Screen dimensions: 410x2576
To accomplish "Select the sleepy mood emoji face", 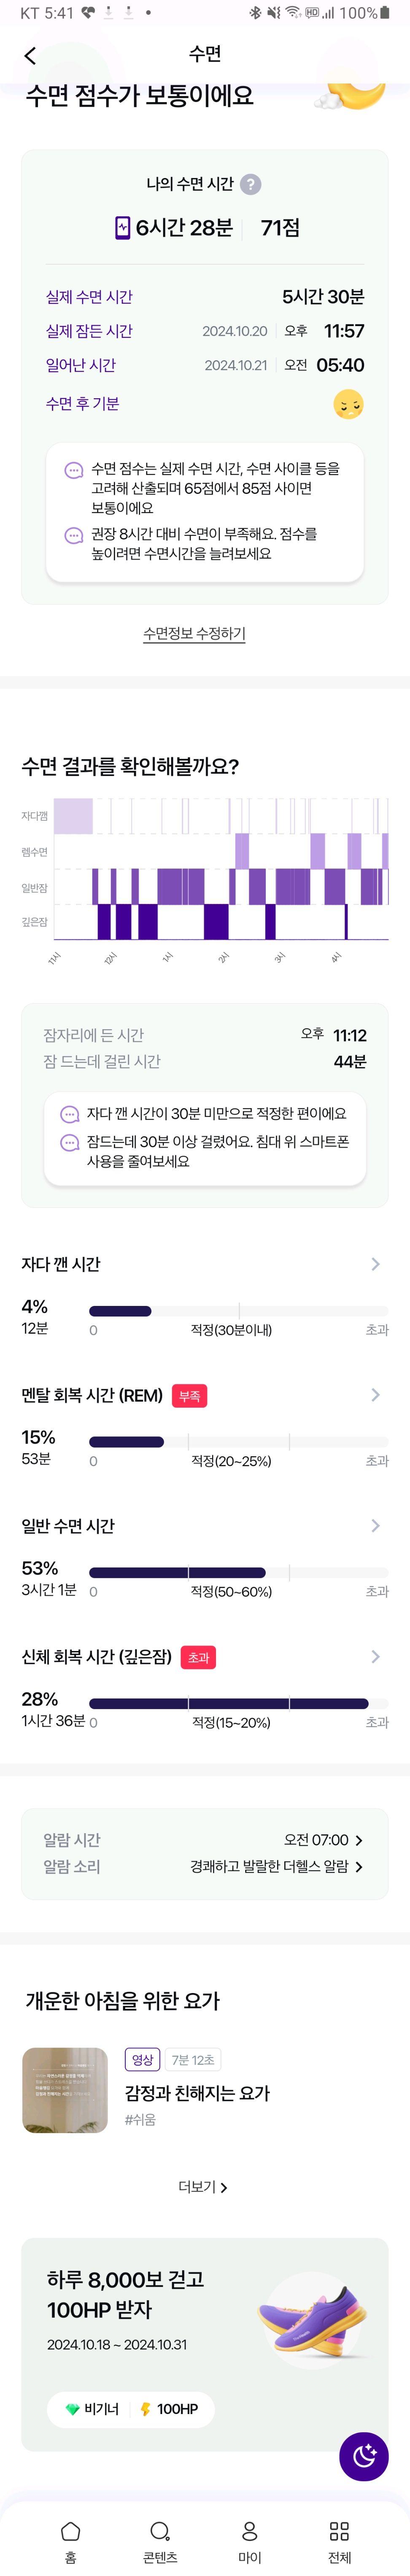I will point(348,404).
